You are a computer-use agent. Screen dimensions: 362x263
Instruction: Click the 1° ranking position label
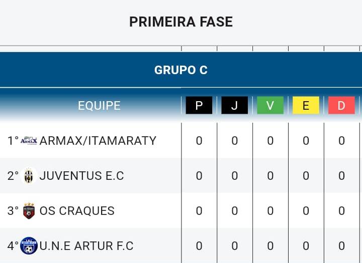pos(13,141)
